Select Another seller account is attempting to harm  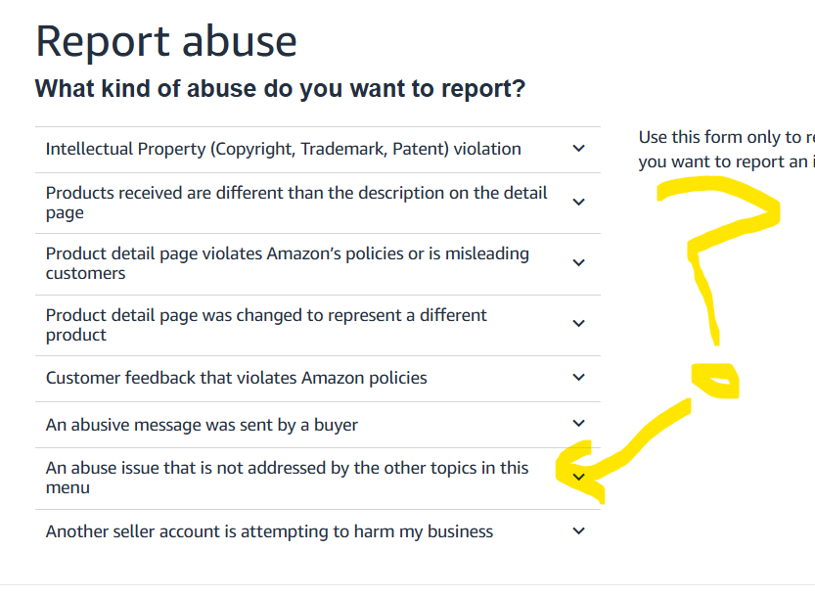[x=318, y=532]
